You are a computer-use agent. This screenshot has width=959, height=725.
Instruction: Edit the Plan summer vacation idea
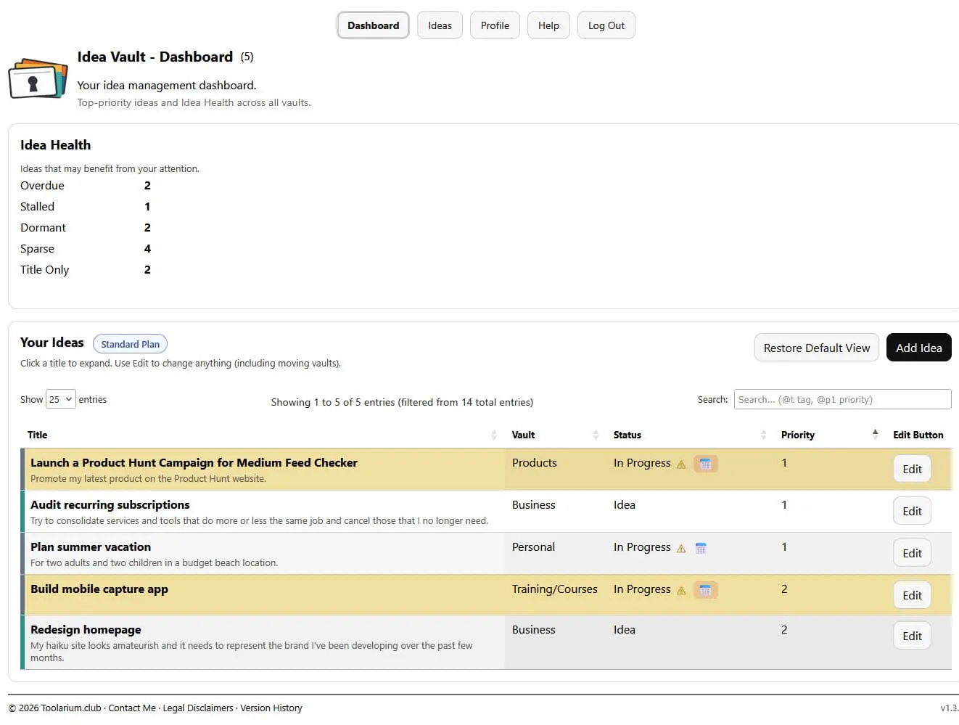pos(912,553)
